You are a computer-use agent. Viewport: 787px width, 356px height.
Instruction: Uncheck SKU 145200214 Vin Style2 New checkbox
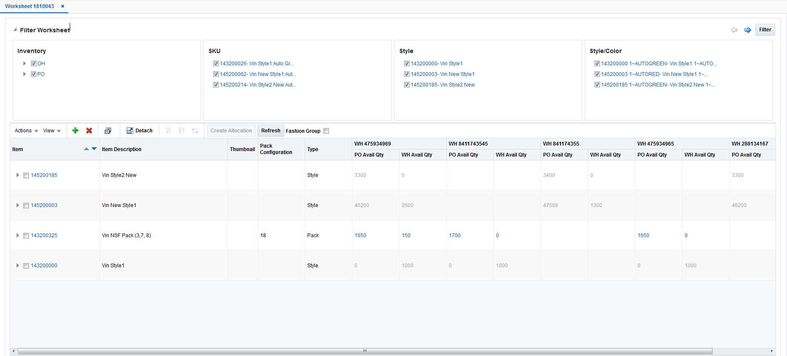click(x=216, y=85)
